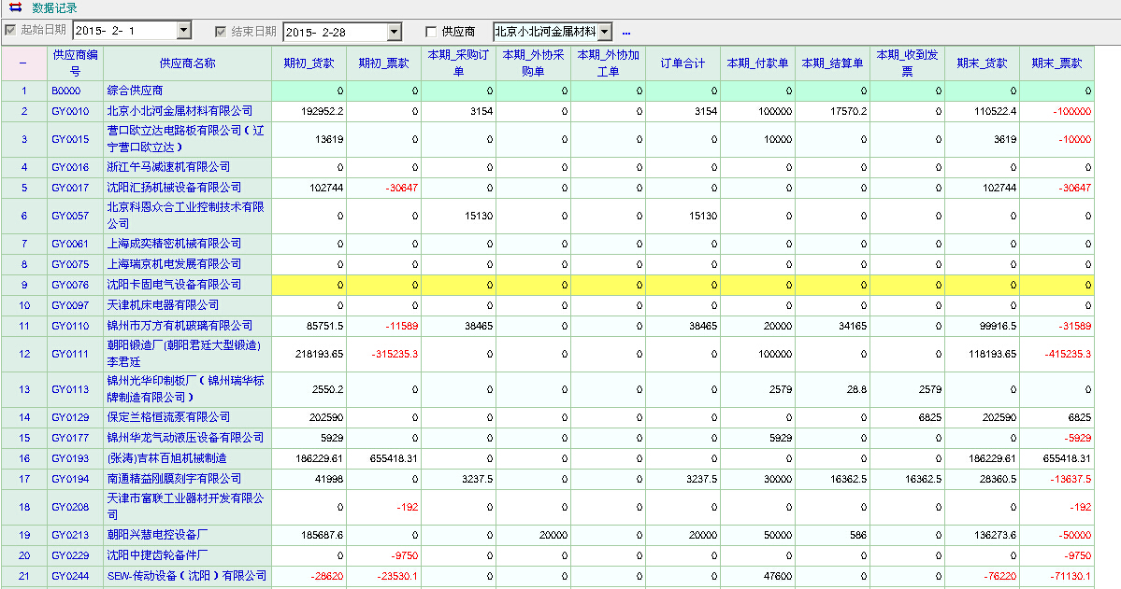The height and width of the screenshot is (589, 1121).
Task: Toggle the 结束日期 checkbox
Action: coord(221,31)
